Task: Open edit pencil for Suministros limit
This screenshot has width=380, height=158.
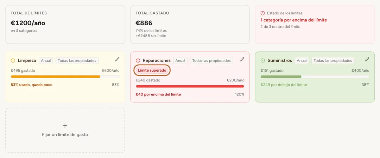Action: [367, 59]
